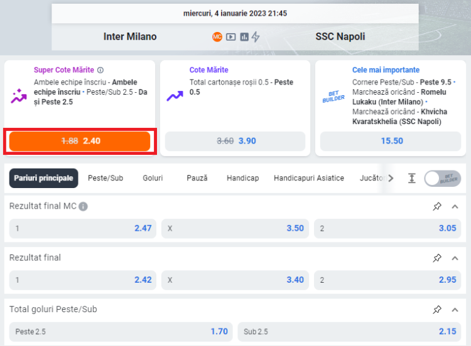Pin the Rezultat final MC market
The height and width of the screenshot is (346, 471).
437,206
